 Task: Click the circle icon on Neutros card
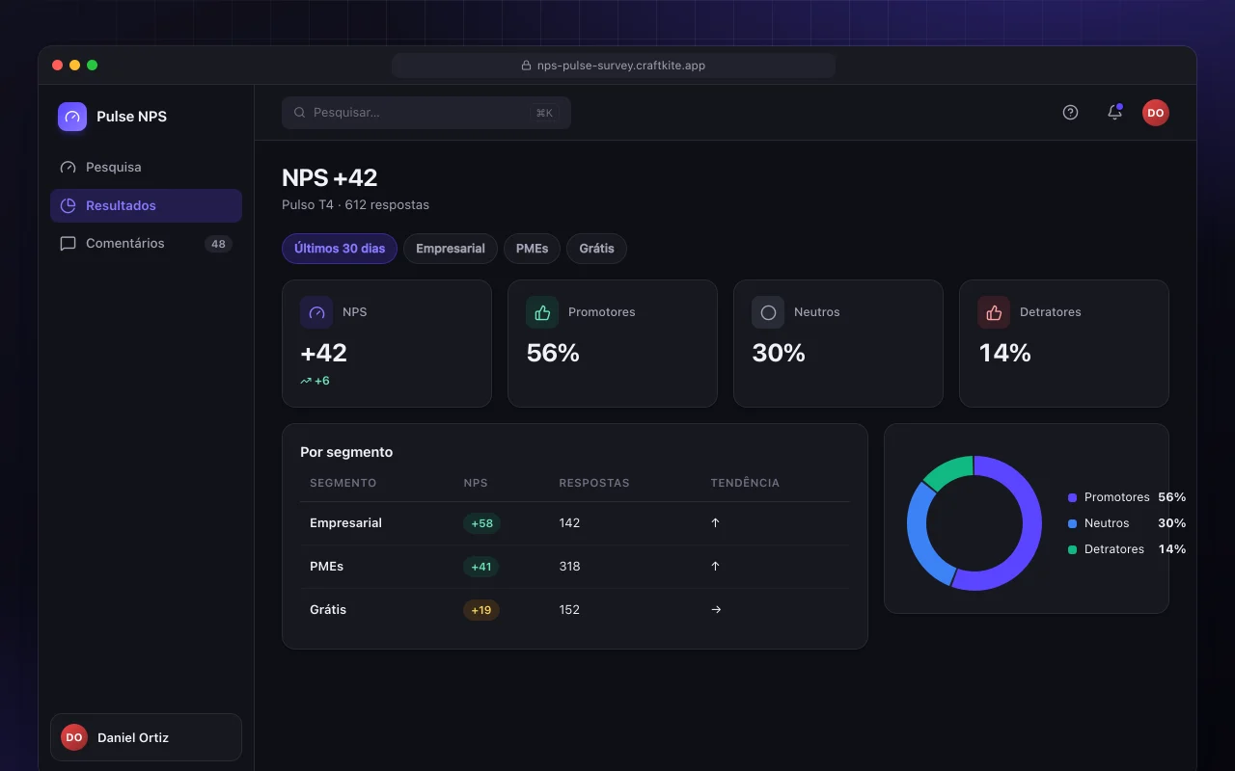[x=768, y=312]
